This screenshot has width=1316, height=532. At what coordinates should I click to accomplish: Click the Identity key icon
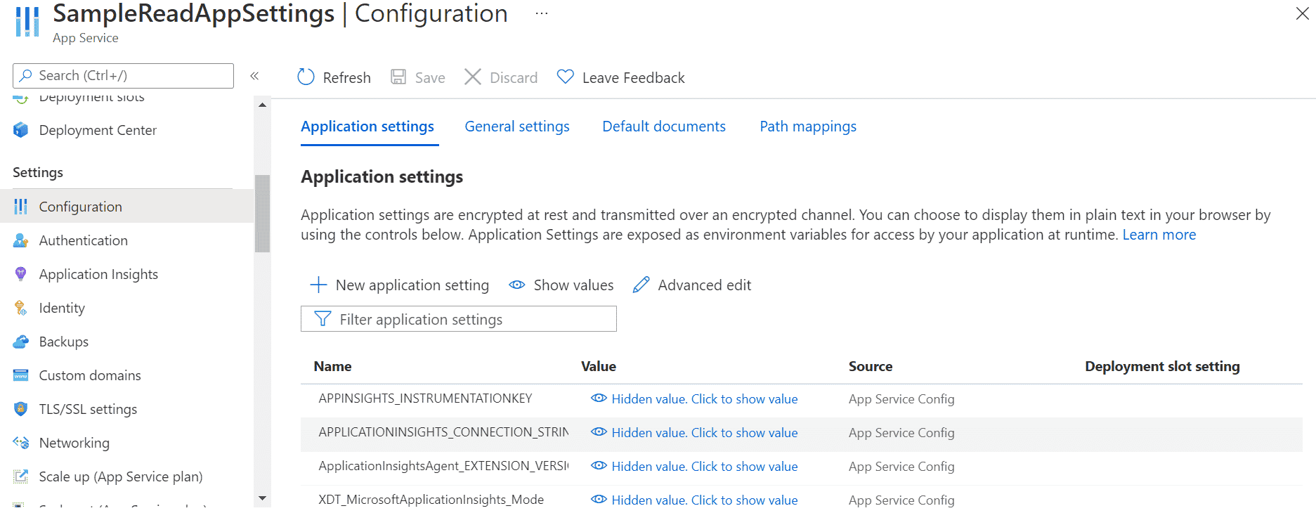(x=21, y=308)
